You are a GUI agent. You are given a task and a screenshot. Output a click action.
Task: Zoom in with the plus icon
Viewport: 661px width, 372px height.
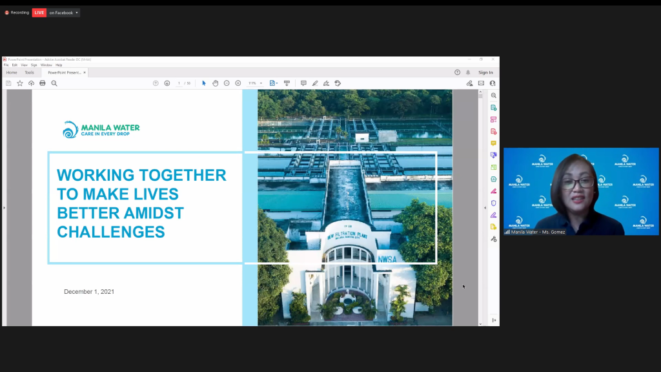coord(238,83)
